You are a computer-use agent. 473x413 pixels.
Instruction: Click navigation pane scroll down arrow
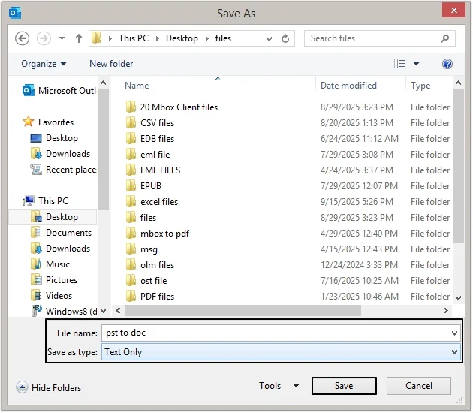coord(103,310)
